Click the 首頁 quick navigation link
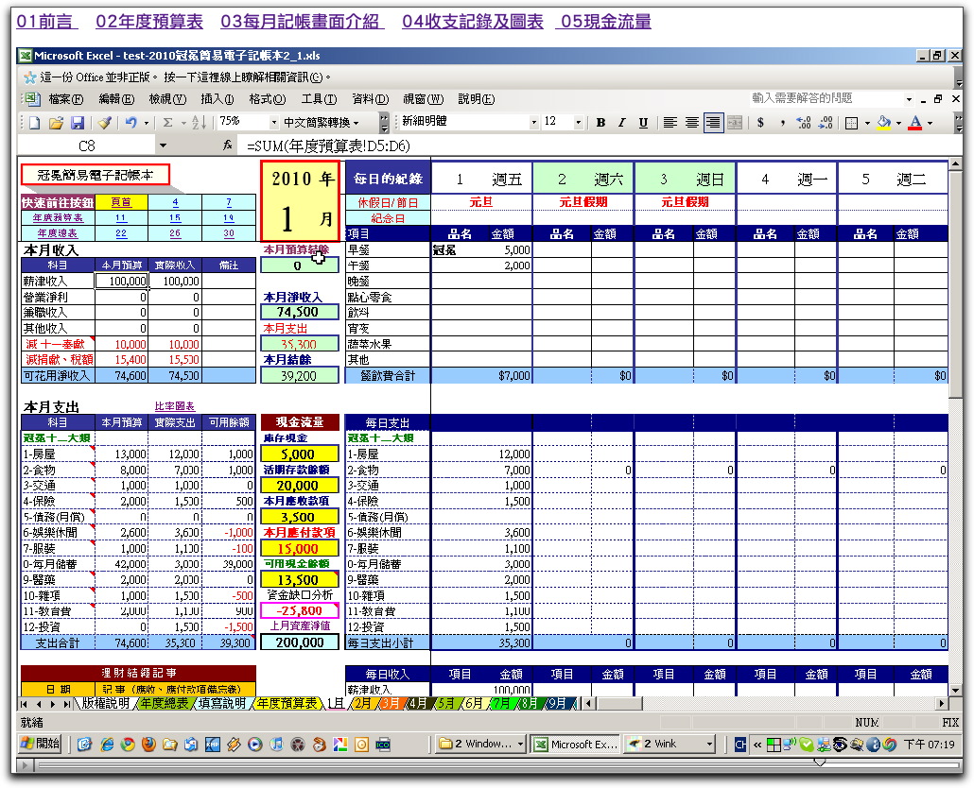Image resolution: width=974 pixels, height=788 pixels. point(121,202)
